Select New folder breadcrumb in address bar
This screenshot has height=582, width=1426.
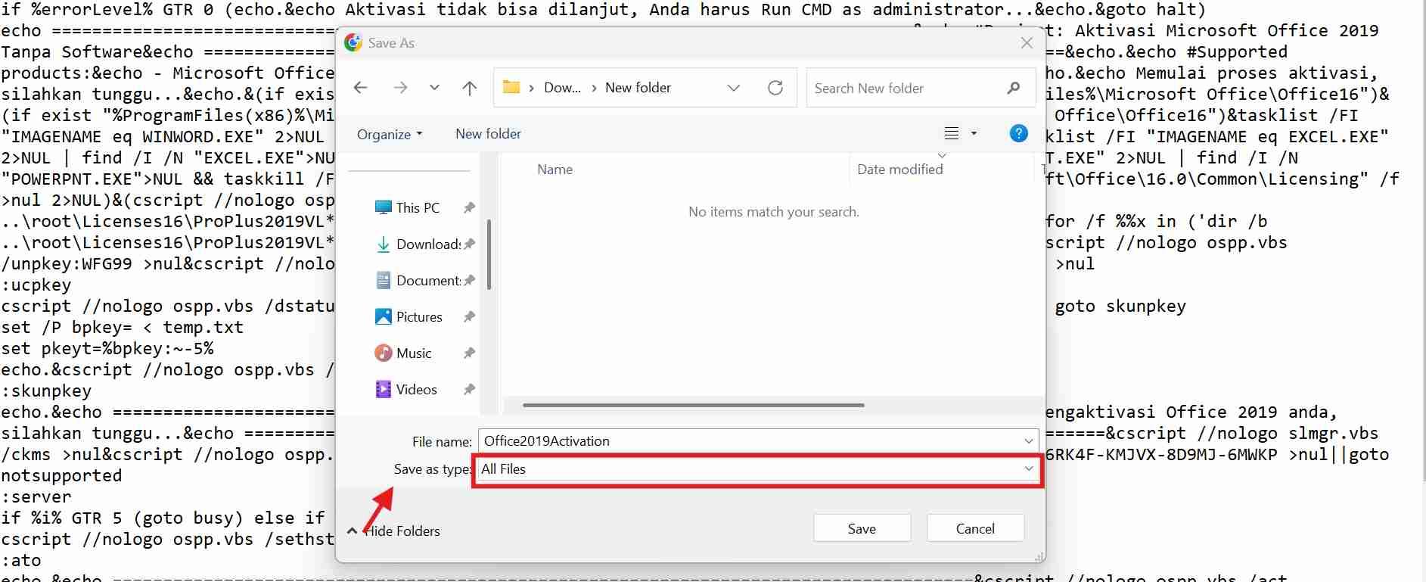tap(638, 88)
